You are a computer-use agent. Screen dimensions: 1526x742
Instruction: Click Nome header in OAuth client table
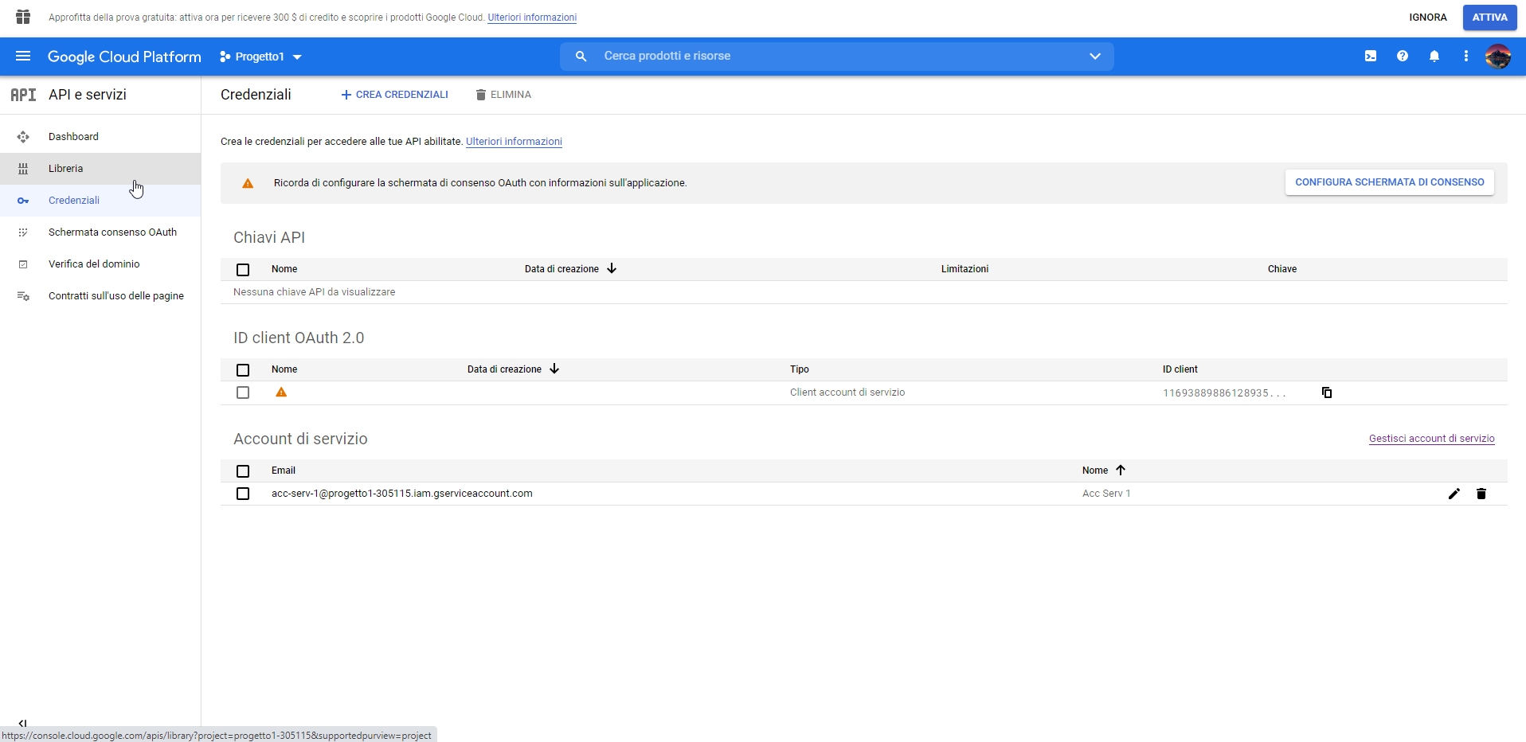(x=284, y=369)
